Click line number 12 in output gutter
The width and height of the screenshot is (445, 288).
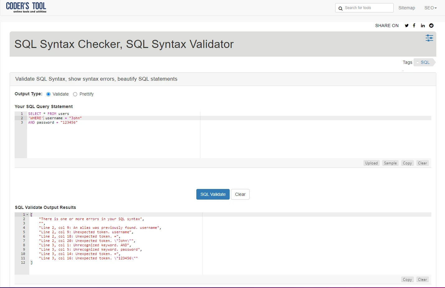click(x=23, y=262)
